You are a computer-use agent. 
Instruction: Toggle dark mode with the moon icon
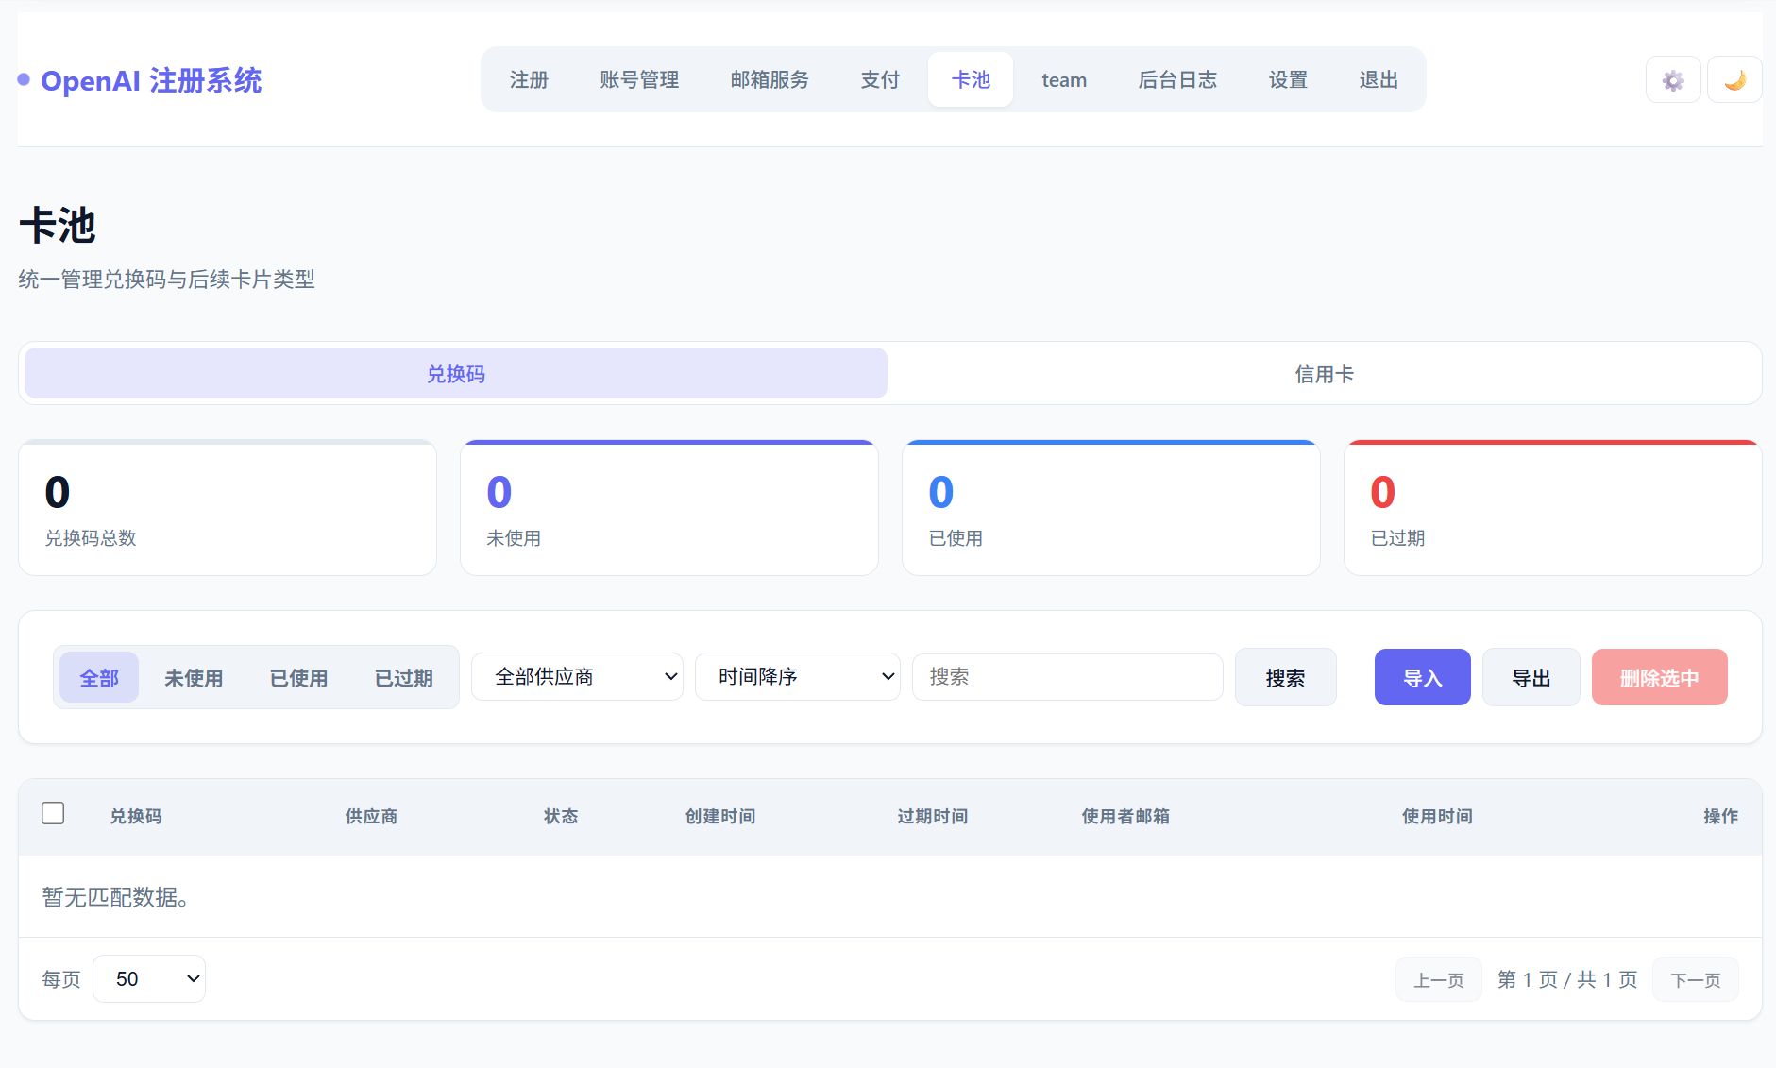[x=1734, y=79]
